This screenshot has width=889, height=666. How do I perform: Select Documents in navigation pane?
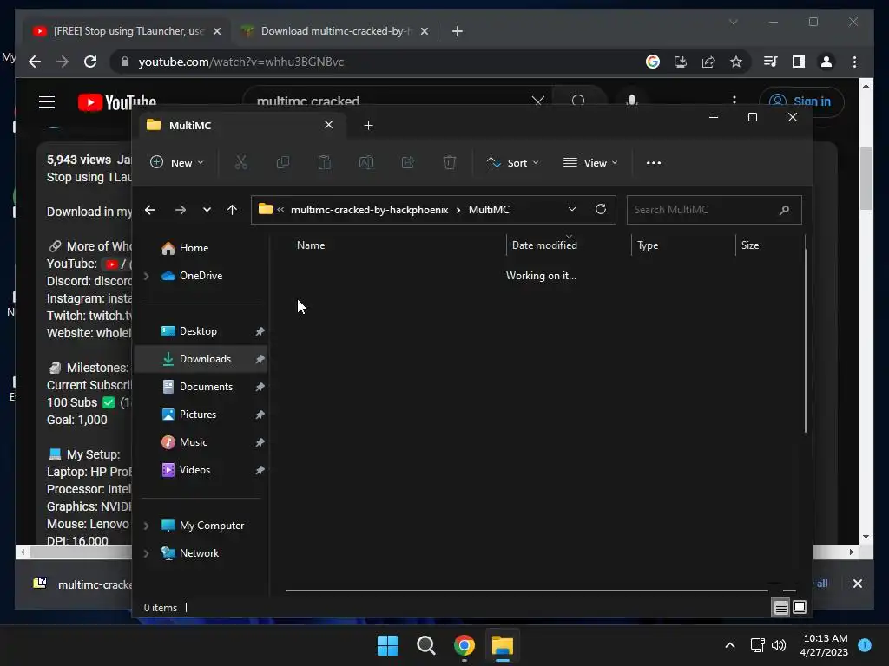coord(201,387)
